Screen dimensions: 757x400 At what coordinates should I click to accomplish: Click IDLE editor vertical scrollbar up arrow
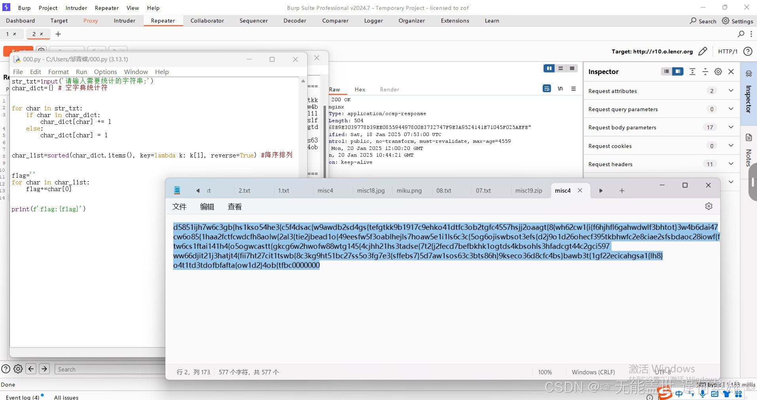[x=303, y=81]
